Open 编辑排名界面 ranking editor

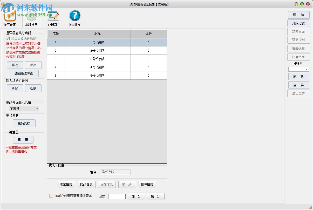pos(24,73)
